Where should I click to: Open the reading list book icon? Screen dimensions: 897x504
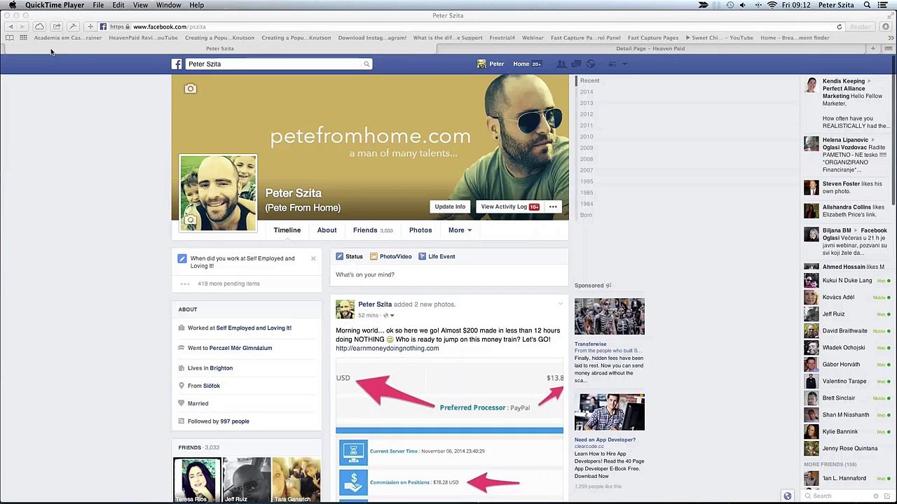pos(10,38)
